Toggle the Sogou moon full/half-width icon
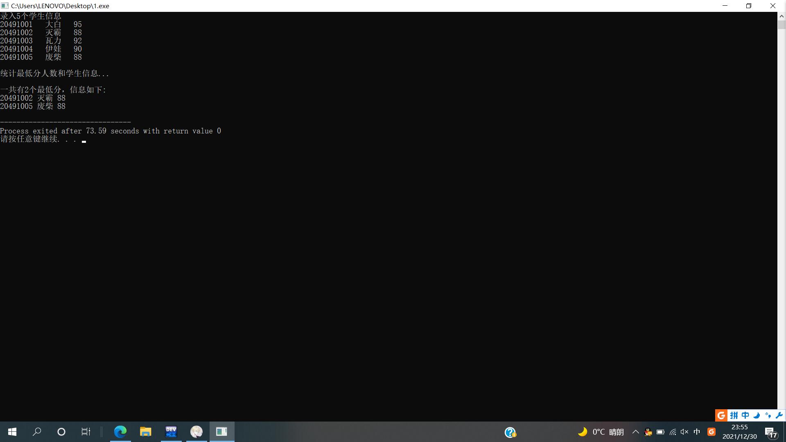Image resolution: width=786 pixels, height=442 pixels. (757, 415)
